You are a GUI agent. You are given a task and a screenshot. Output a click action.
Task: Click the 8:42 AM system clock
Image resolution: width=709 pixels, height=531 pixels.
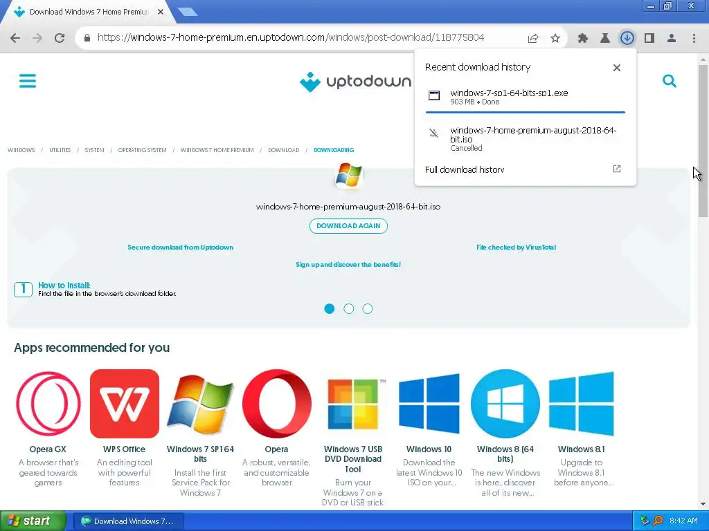(x=683, y=521)
